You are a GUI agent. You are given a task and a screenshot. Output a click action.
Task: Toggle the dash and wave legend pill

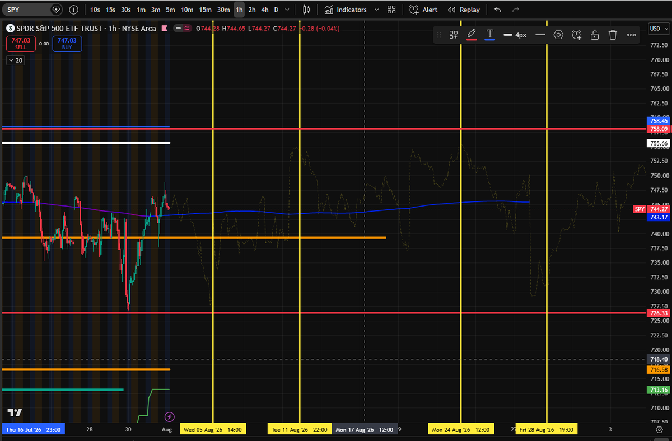[182, 28]
